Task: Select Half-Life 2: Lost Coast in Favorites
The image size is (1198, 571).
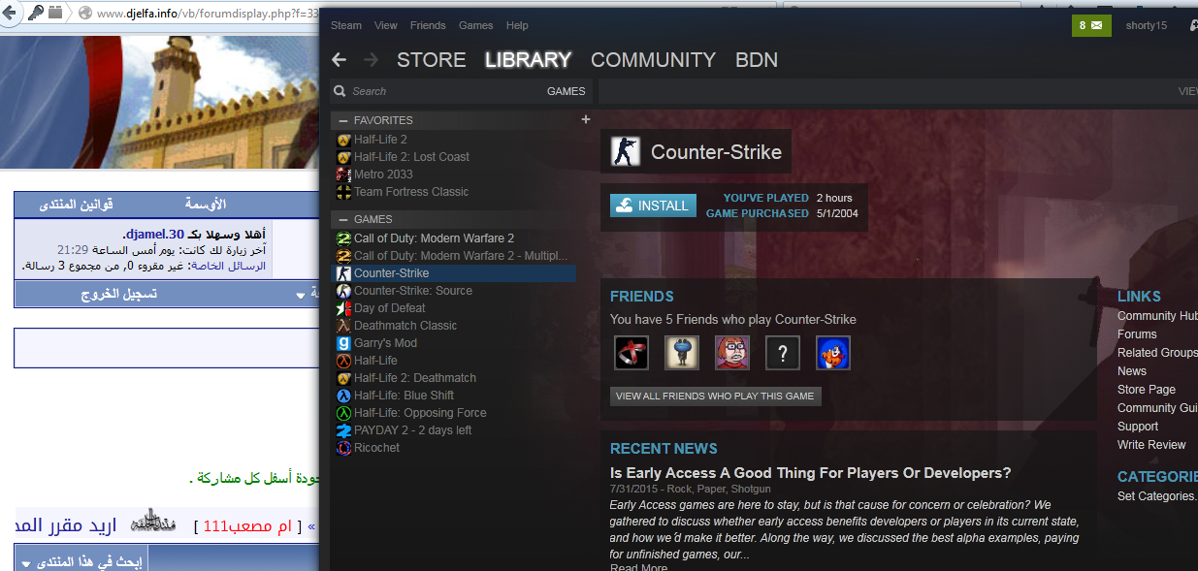Action: point(411,157)
